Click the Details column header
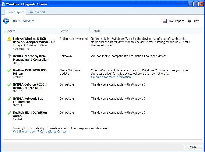This screenshot has height=152, width=205. point(96,31)
